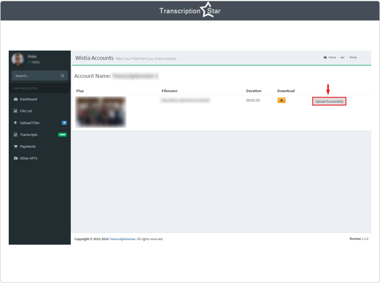Click the cloud icon beside Other API's

tap(16, 158)
